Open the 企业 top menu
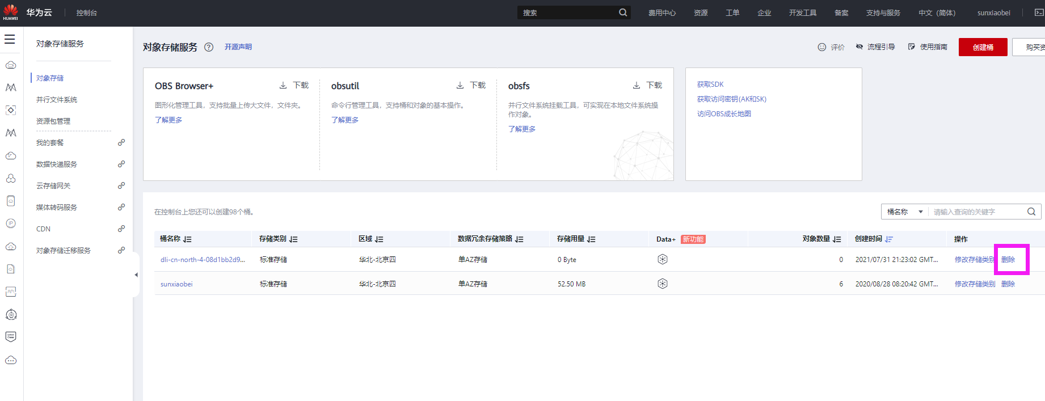Viewport: 1045px width, 401px height. pyautogui.click(x=764, y=12)
